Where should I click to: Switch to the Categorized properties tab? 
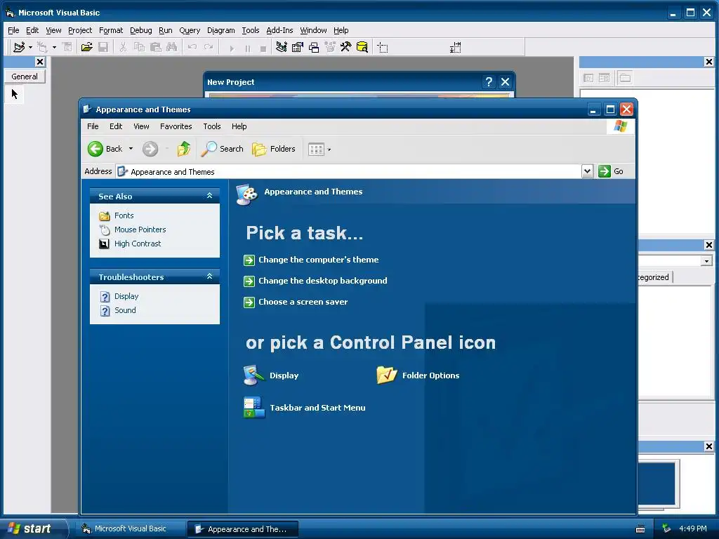(x=655, y=277)
